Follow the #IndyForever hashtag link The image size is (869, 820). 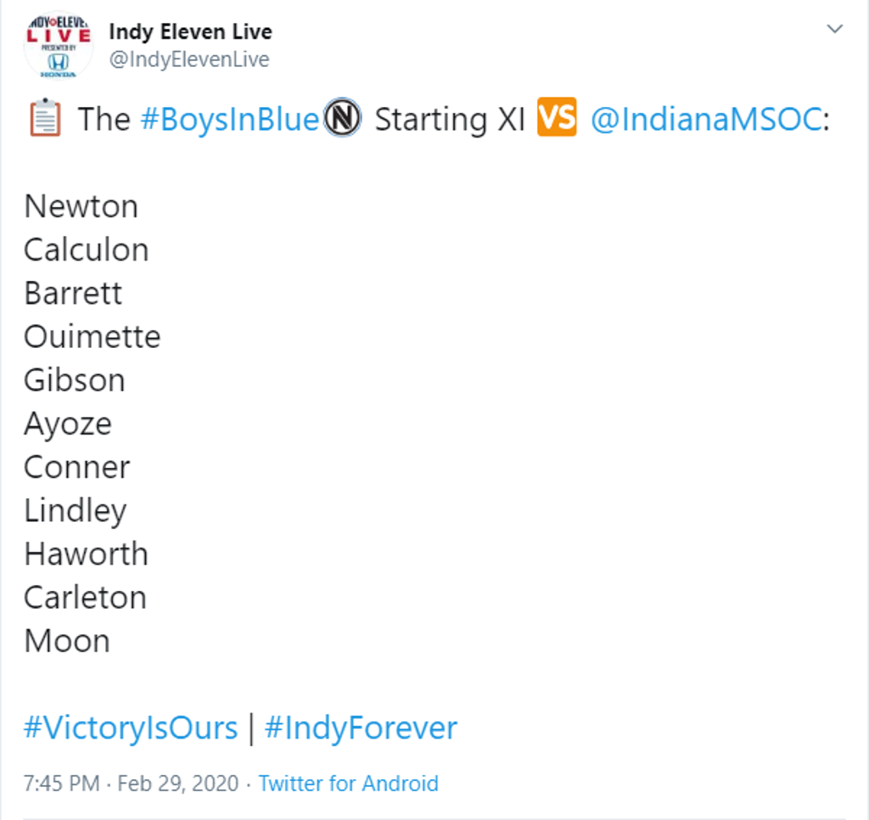pyautogui.click(x=361, y=727)
